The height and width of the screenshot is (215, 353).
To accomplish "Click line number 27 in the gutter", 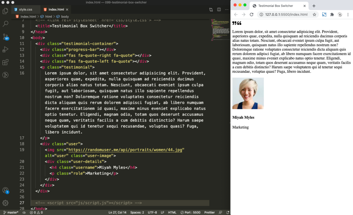I will (x=22, y=203).
